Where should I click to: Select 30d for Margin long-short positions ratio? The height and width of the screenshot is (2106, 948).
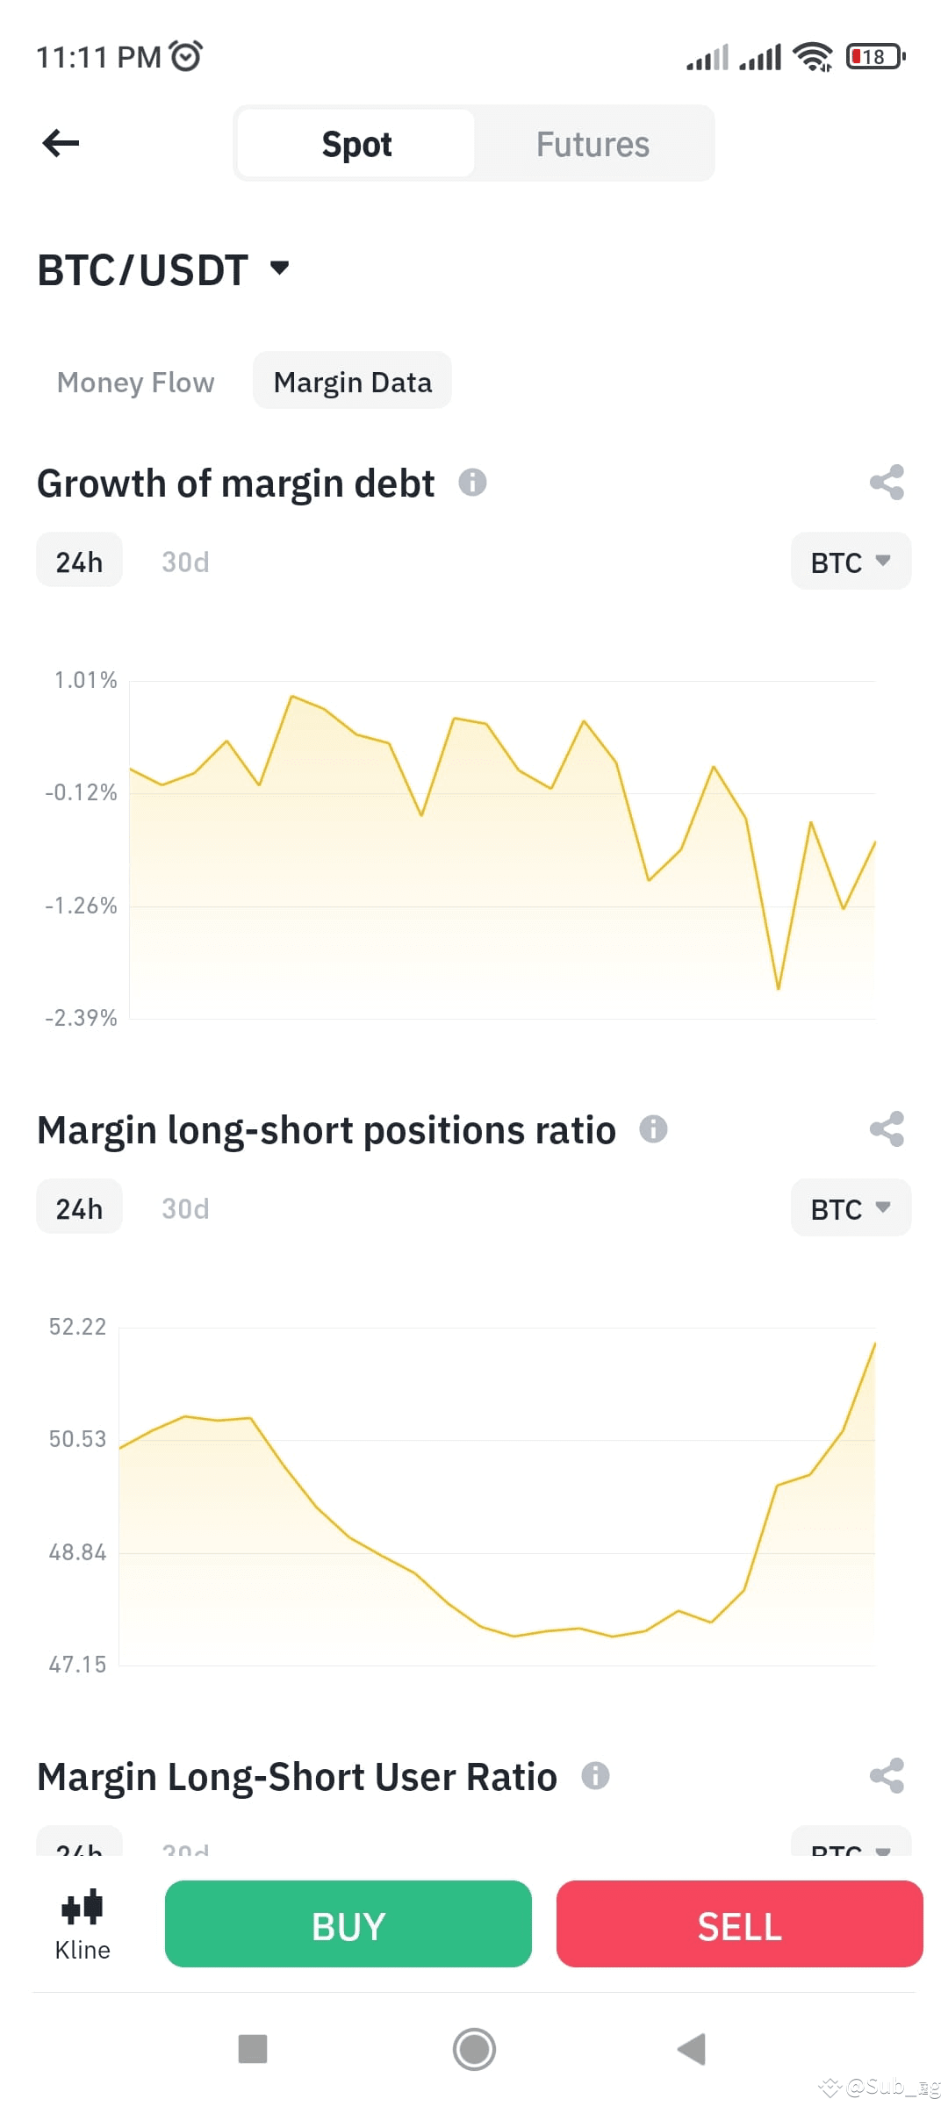[x=184, y=1208]
